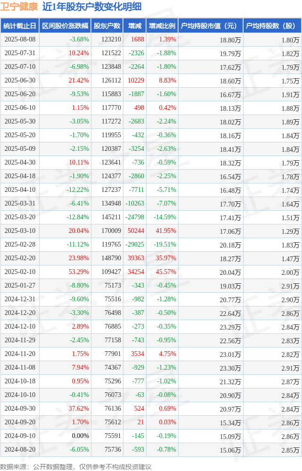
Task: Select the date cell 2025-02-10
Action: tap(20, 272)
